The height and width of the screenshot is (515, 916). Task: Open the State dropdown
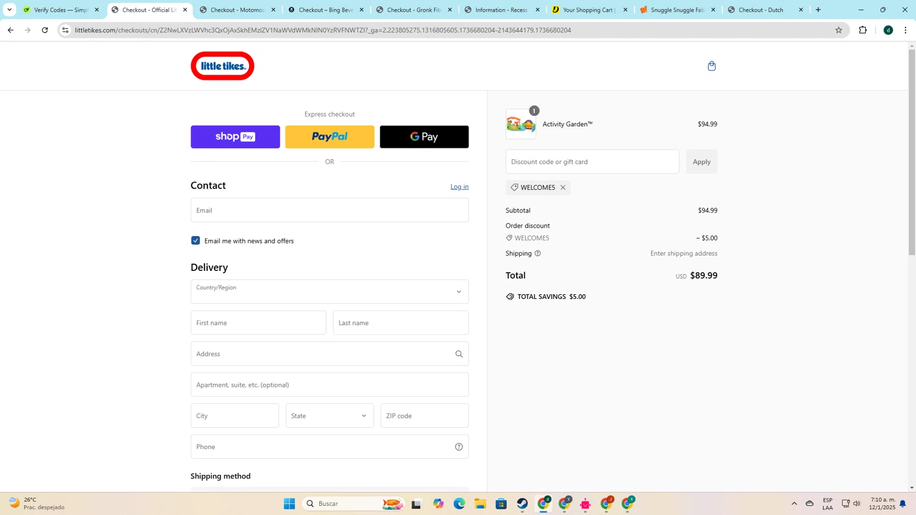(x=330, y=416)
